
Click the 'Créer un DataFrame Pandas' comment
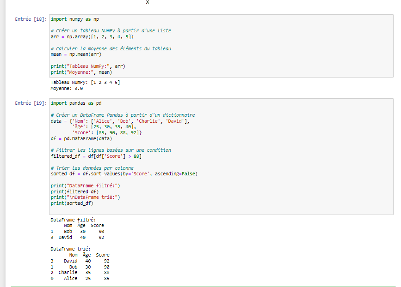pos(123,115)
